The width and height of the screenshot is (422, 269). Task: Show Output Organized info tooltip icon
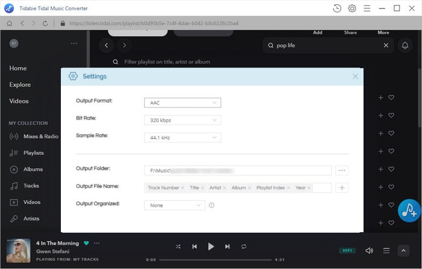[212, 206]
